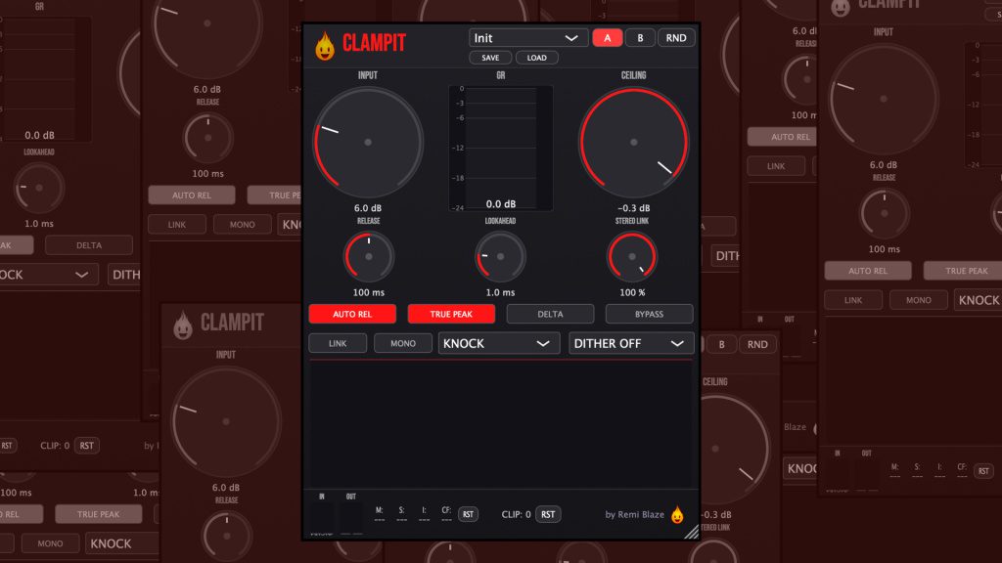Click the SAVE preset button
Image resolution: width=1002 pixels, height=563 pixels.
click(x=490, y=58)
